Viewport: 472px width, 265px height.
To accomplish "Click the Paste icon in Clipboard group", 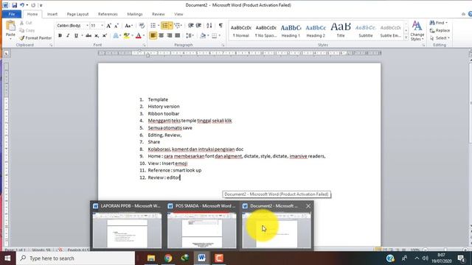I will pyautogui.click(x=10, y=26).
